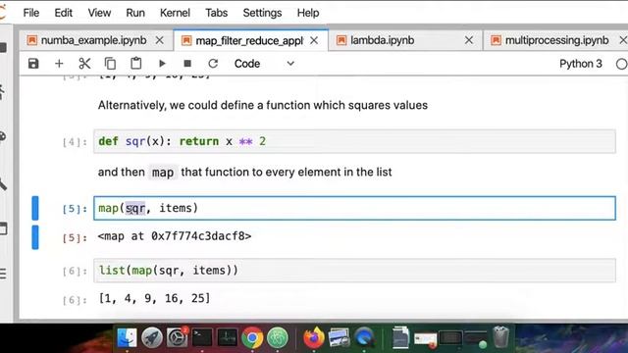This screenshot has width=628, height=353.
Task: Close the numba_example.ipynb tab
Action: 159,40
